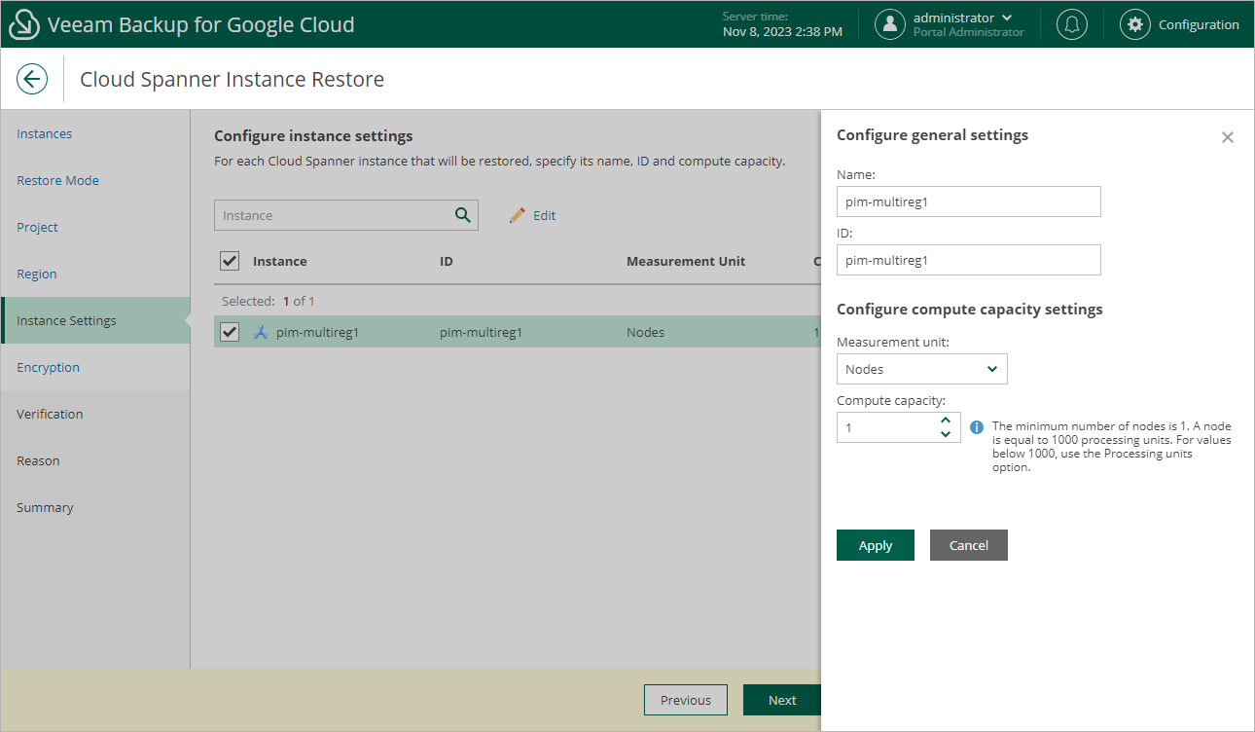
Task: Toggle the select-all instances checkbox
Action: 230,261
